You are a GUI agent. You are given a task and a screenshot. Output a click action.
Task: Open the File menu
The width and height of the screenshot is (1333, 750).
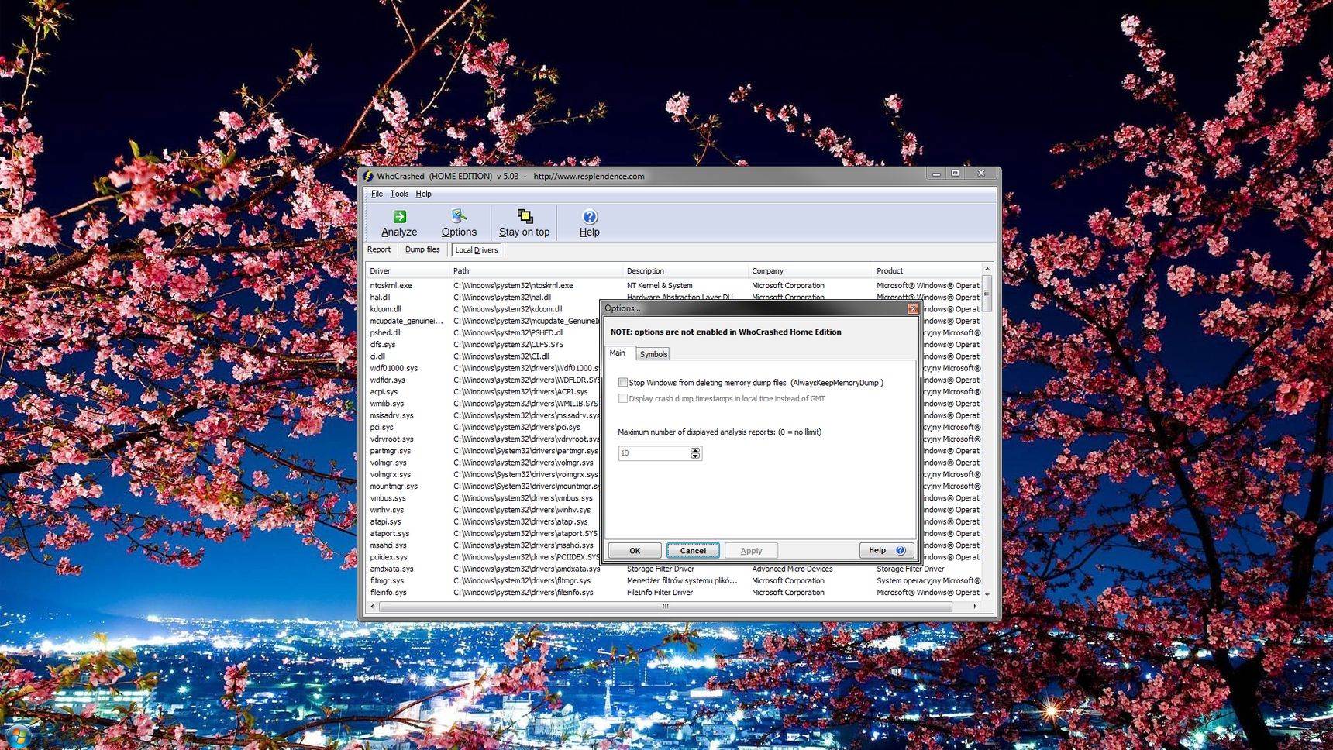(377, 194)
